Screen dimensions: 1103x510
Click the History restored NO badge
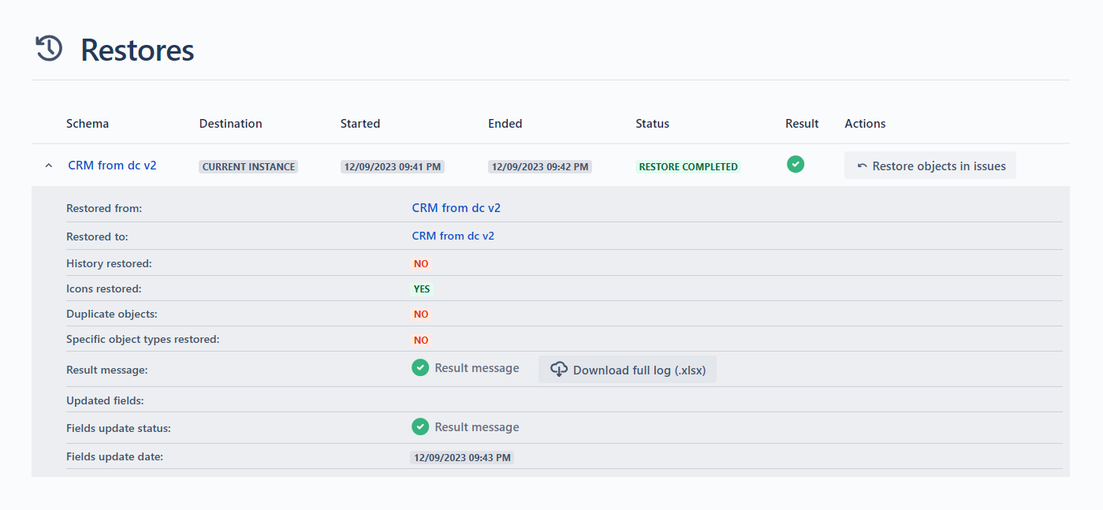tap(421, 264)
